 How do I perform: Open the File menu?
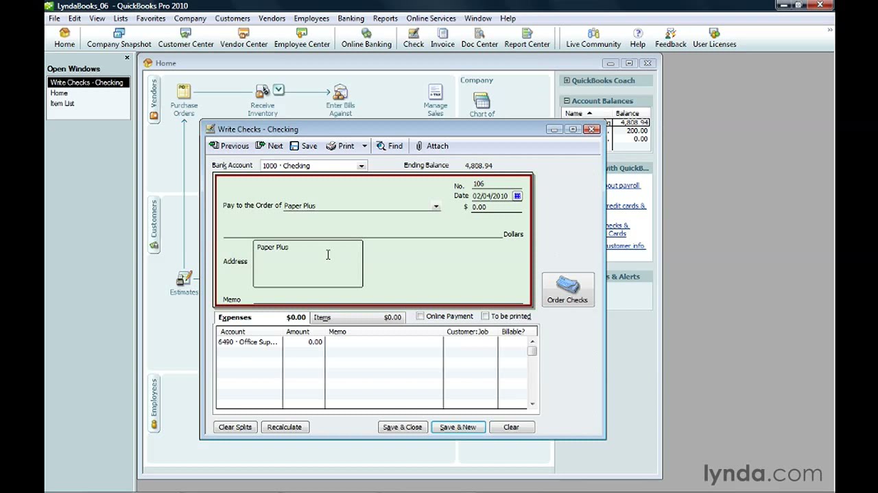(54, 18)
